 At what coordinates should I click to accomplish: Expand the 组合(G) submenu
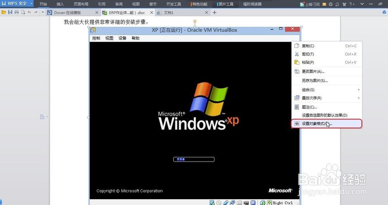pyautogui.click(x=326, y=90)
